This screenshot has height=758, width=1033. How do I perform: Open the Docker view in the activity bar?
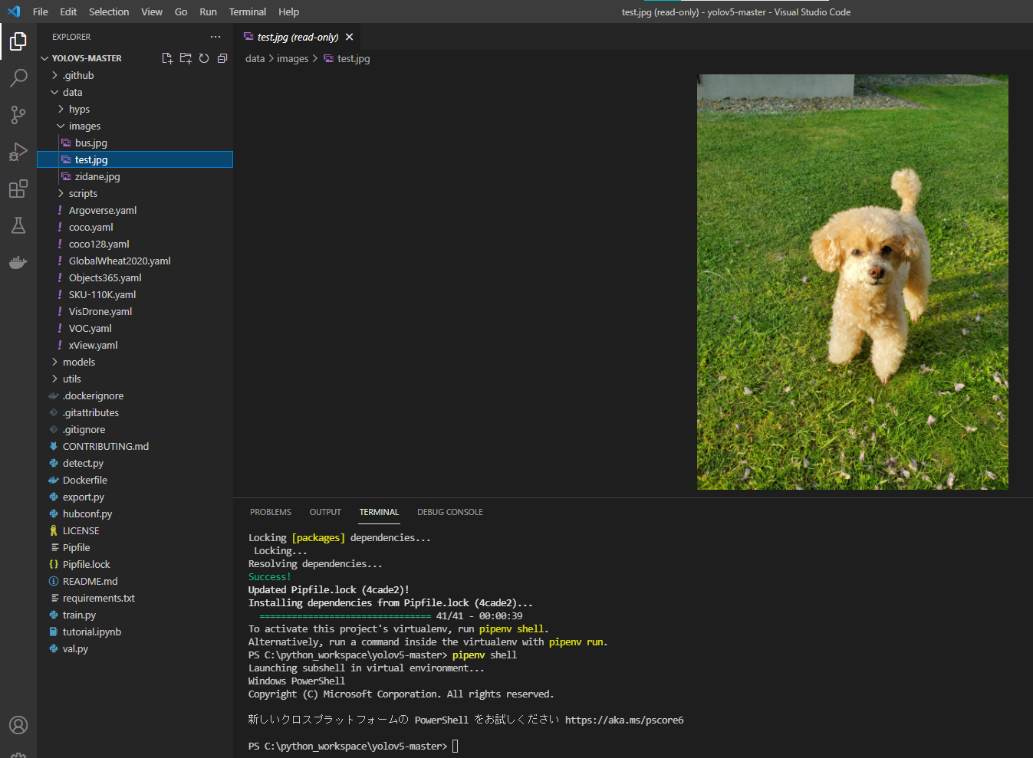18,262
